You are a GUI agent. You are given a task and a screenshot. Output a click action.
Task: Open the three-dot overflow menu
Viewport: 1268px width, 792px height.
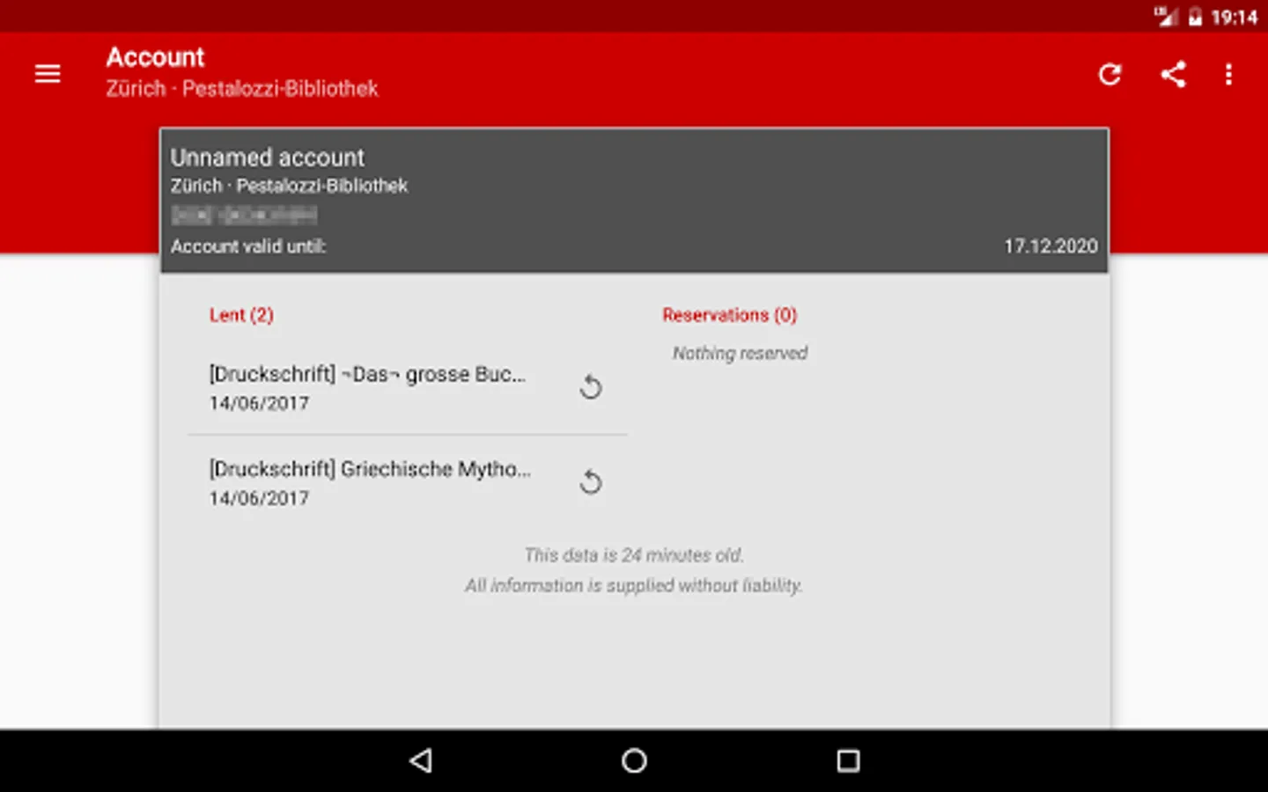point(1228,74)
